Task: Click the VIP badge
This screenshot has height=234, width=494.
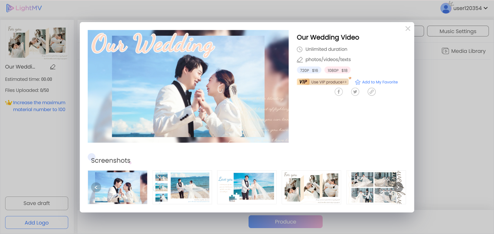Action: pos(303,82)
